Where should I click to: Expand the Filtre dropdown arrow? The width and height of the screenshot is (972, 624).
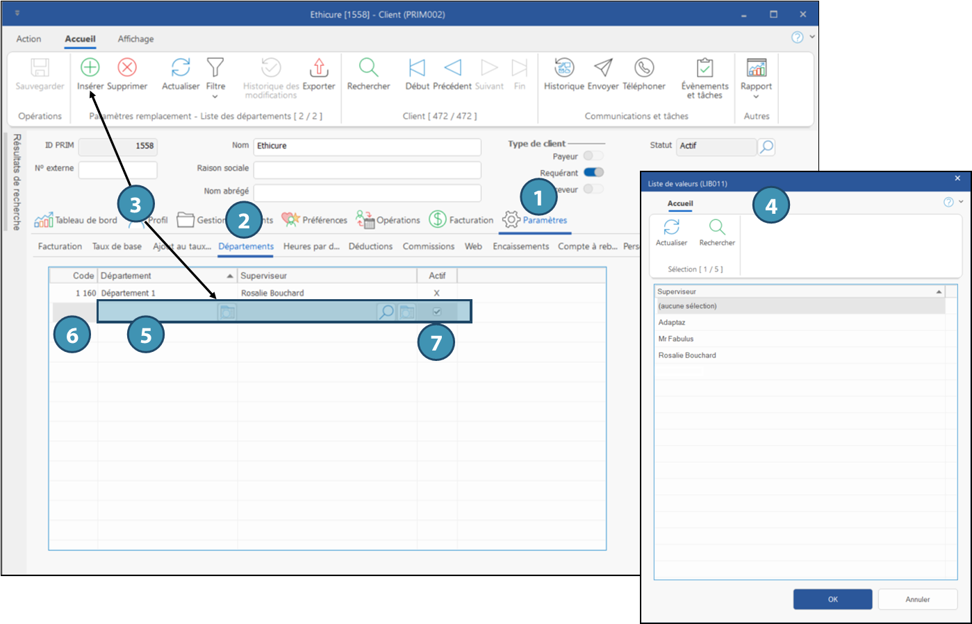point(215,96)
